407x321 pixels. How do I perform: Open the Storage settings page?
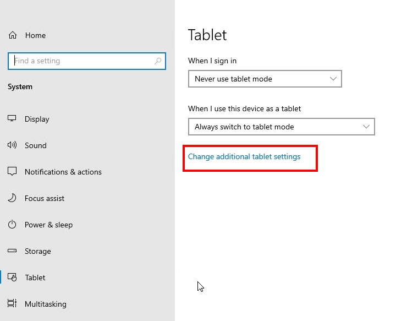click(37, 251)
